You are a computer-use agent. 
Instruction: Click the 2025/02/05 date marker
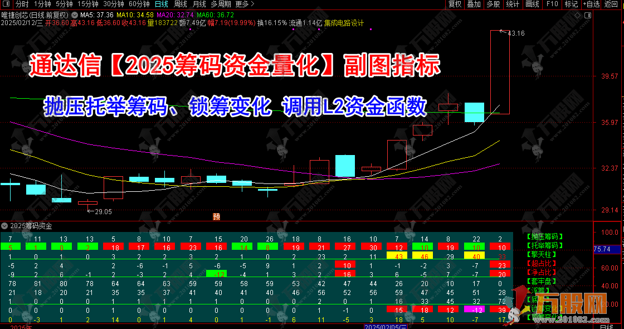point(386,327)
